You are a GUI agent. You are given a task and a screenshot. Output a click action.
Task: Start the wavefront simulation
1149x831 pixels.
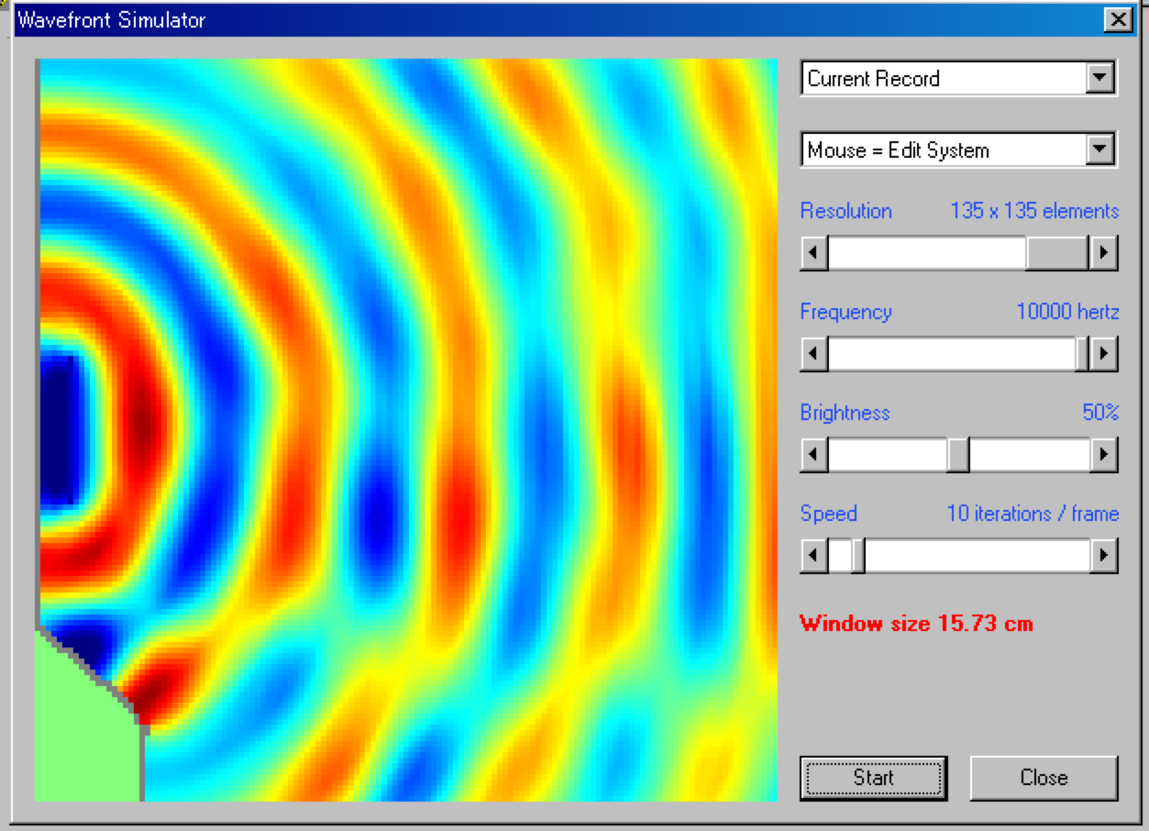point(873,778)
